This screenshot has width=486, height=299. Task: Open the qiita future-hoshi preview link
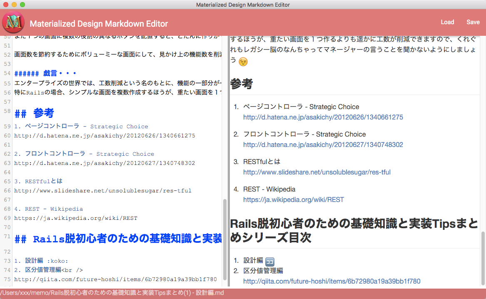[331, 282]
